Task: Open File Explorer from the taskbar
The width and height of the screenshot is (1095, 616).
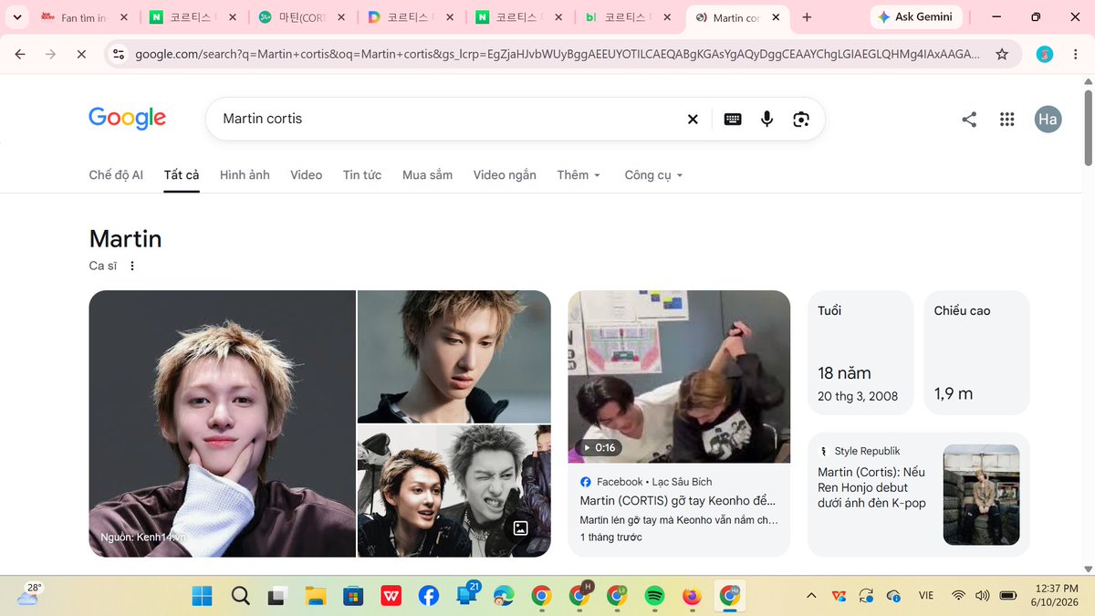Action: click(315, 596)
